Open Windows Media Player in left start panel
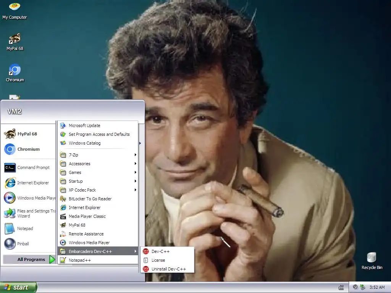Image resolution: width=391 pixels, height=293 pixels. [29, 198]
